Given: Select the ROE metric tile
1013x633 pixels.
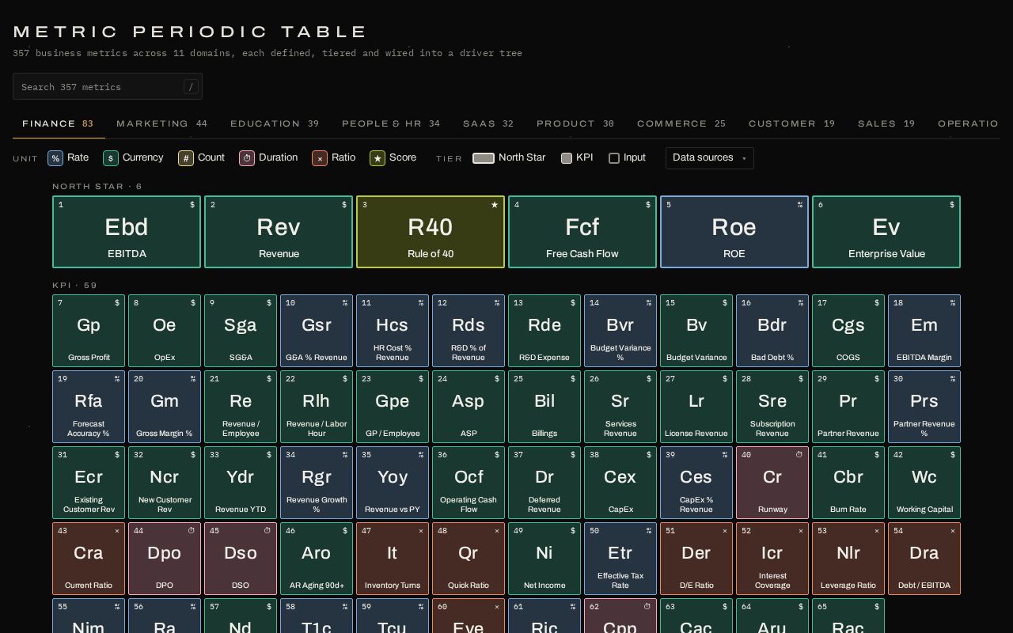Looking at the screenshot, I should pyautogui.click(x=734, y=232).
